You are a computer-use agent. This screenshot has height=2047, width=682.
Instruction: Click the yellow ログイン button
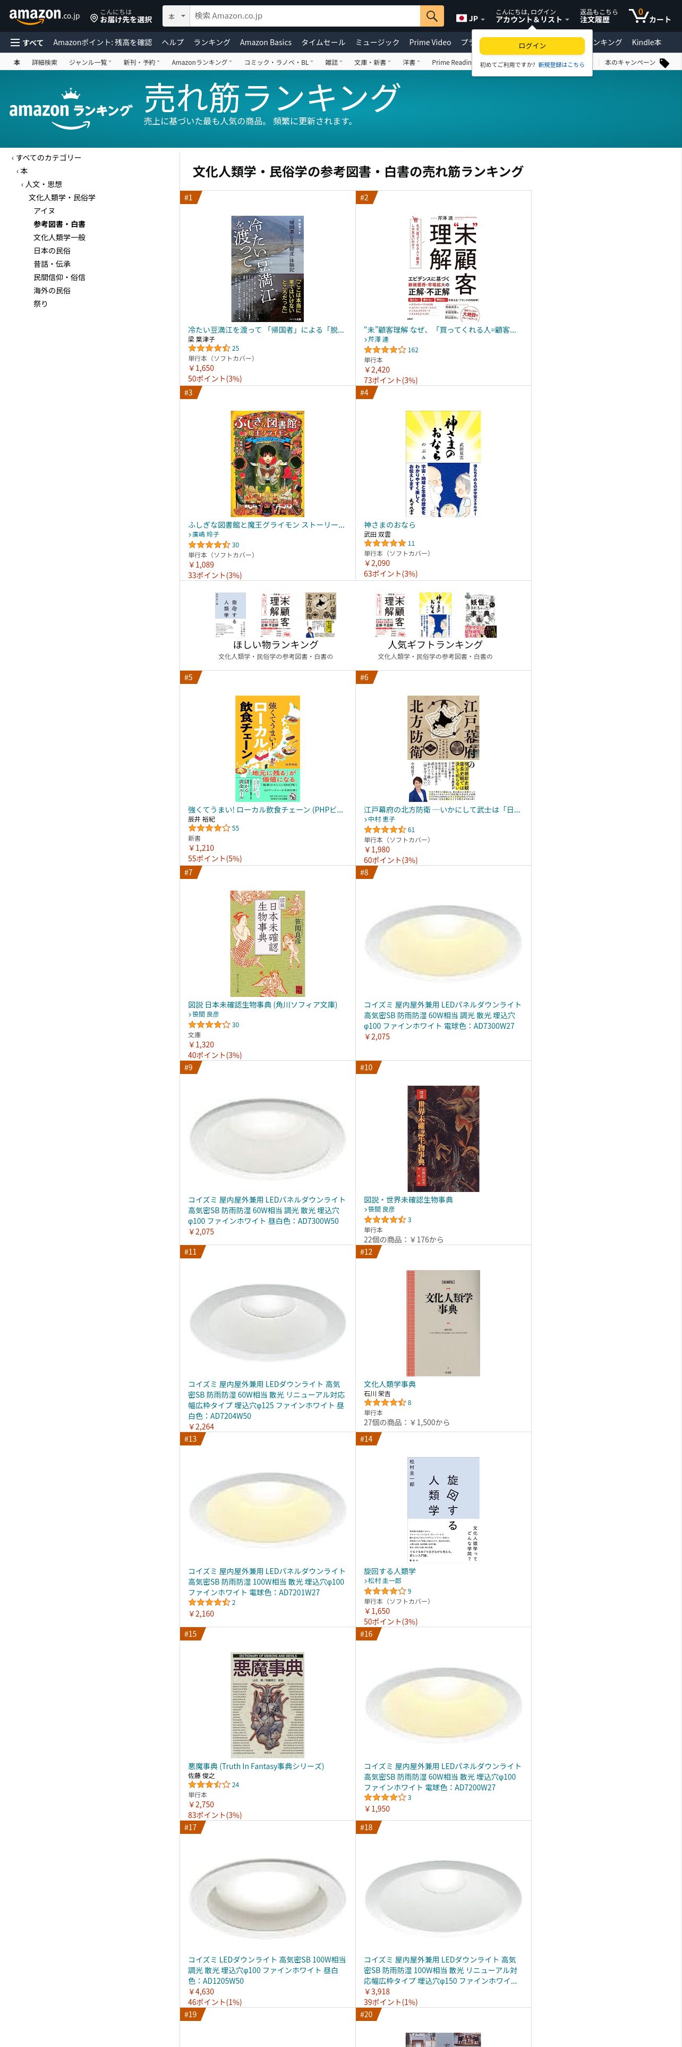(532, 46)
